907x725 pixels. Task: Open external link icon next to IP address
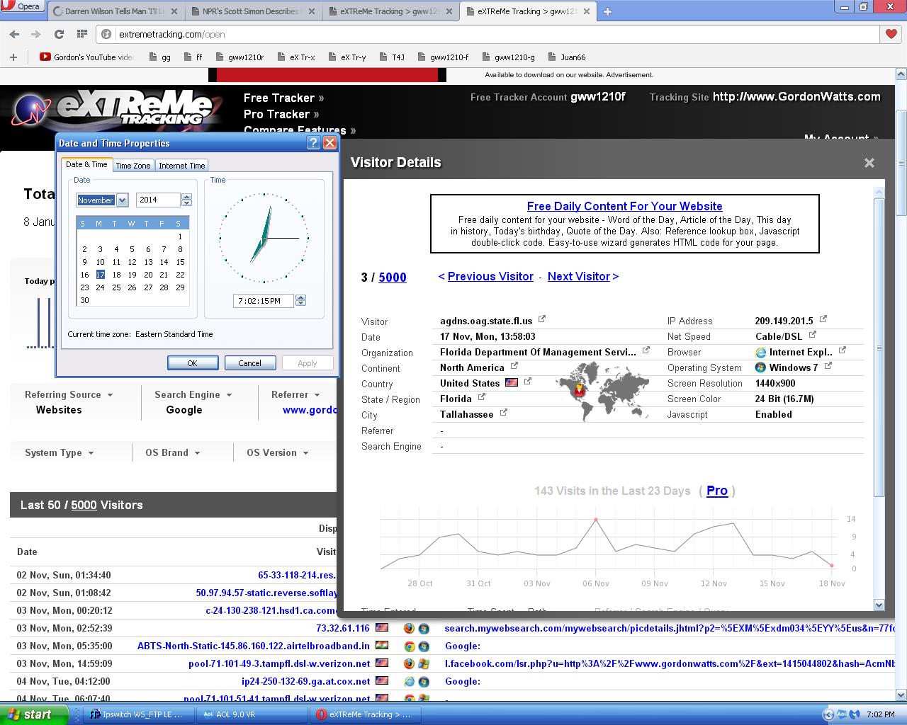[823, 319]
